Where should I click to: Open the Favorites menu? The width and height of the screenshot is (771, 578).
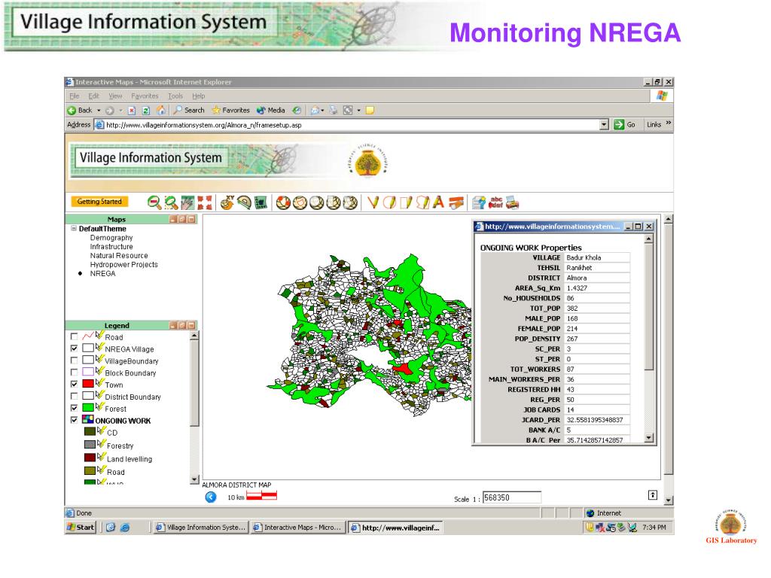pos(145,96)
